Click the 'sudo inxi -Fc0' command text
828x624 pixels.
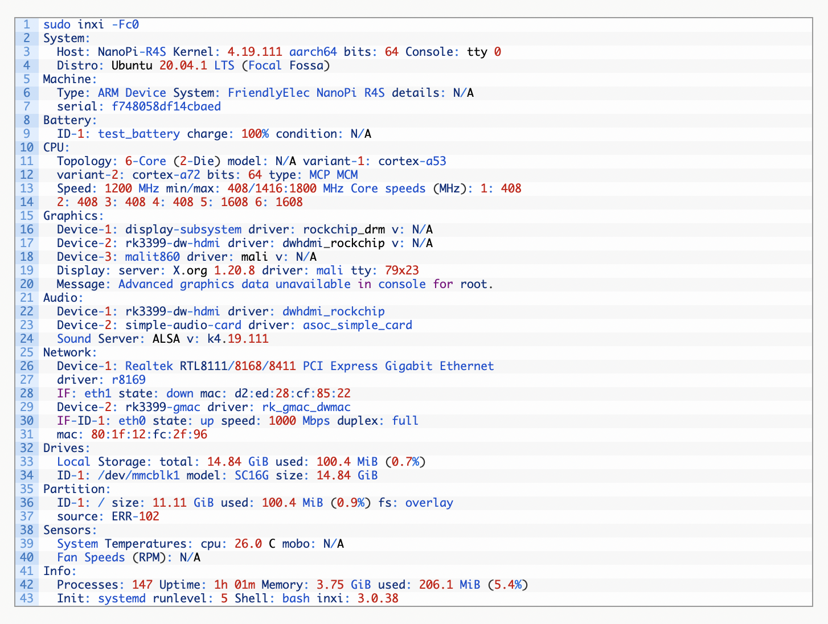click(91, 24)
